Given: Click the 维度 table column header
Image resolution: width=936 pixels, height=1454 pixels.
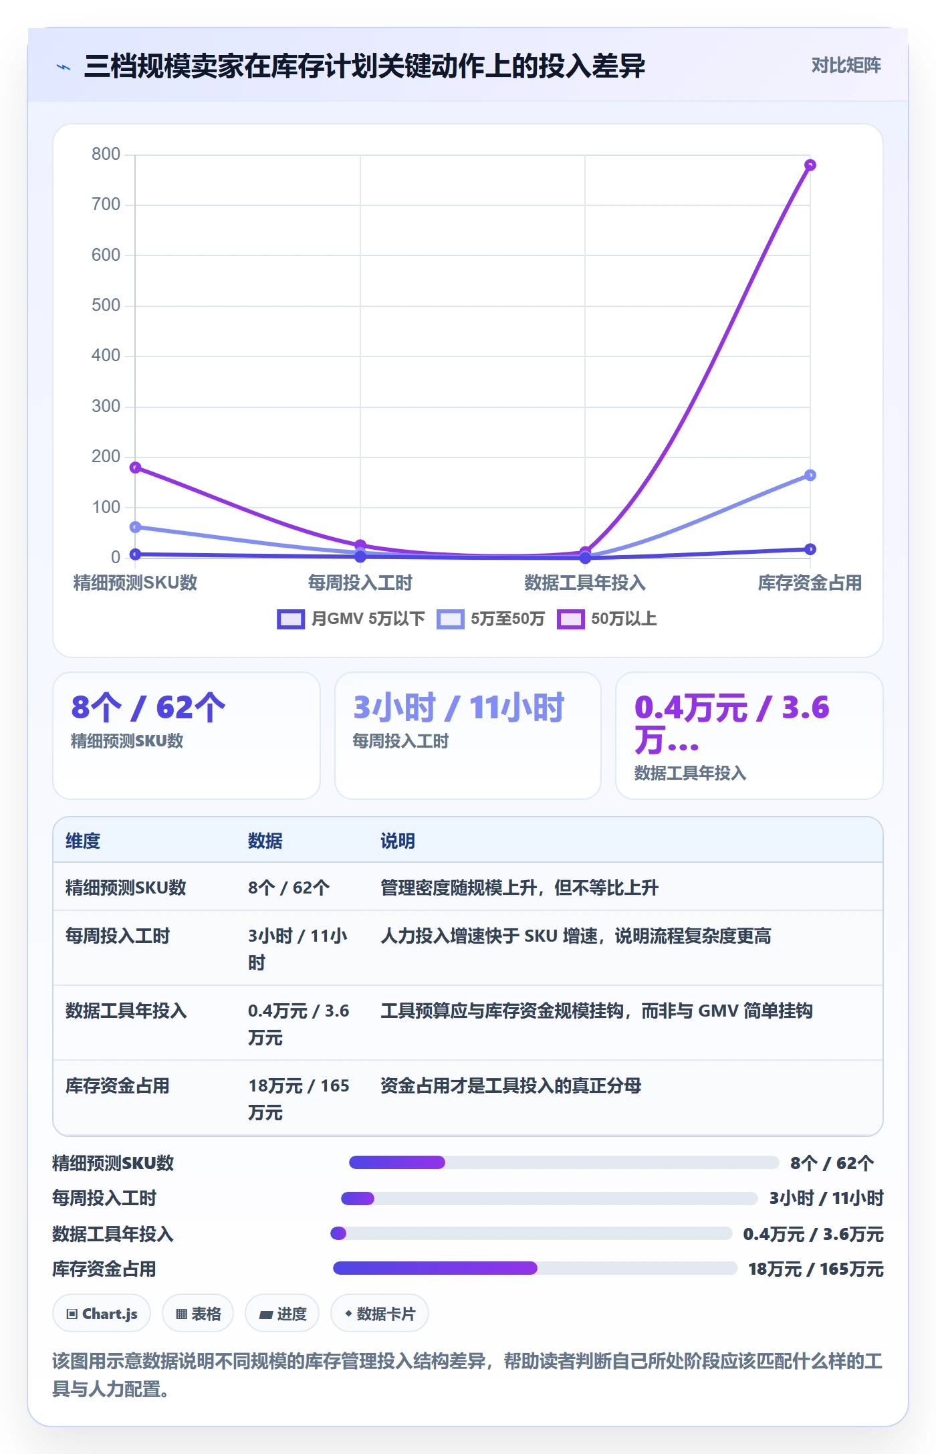Looking at the screenshot, I should [83, 841].
